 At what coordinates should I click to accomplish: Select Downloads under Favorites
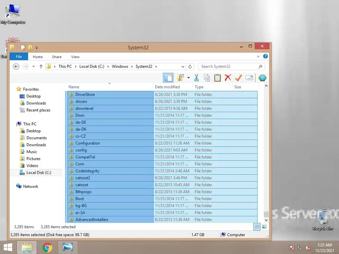[x=36, y=103]
